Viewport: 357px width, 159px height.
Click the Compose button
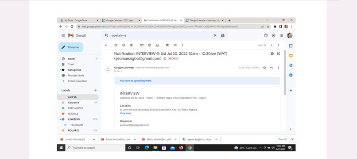70,47
